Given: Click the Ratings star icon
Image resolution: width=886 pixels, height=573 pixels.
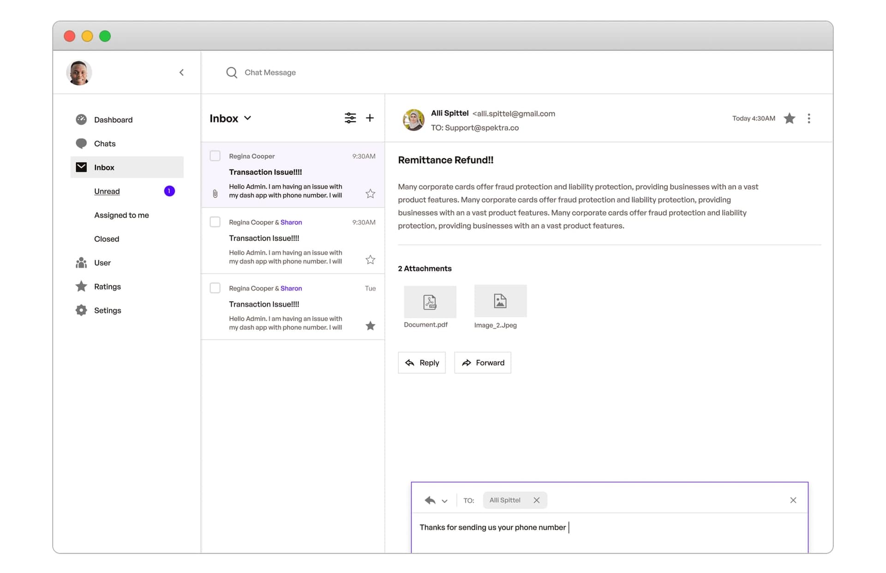Looking at the screenshot, I should point(81,286).
